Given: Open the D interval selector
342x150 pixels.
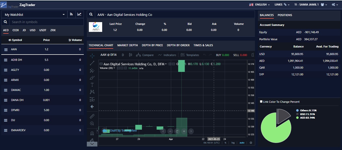Looking at the screenshot, I should (x=123, y=55).
